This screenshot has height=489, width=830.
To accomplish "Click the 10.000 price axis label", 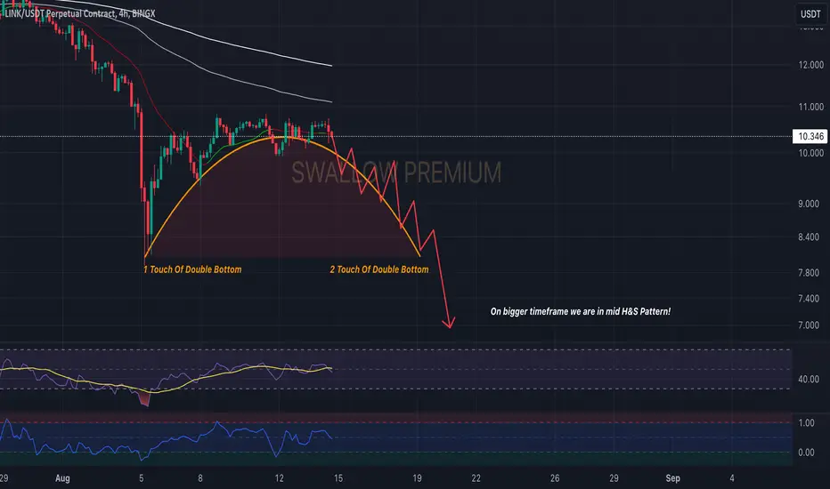I will [x=811, y=153].
